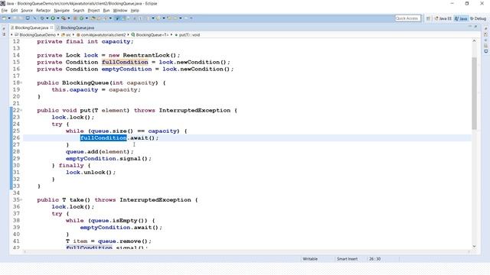Select the first BlockingQueue.java editor tab
This screenshot has width=490, height=275.
pyautogui.click(x=31, y=27)
